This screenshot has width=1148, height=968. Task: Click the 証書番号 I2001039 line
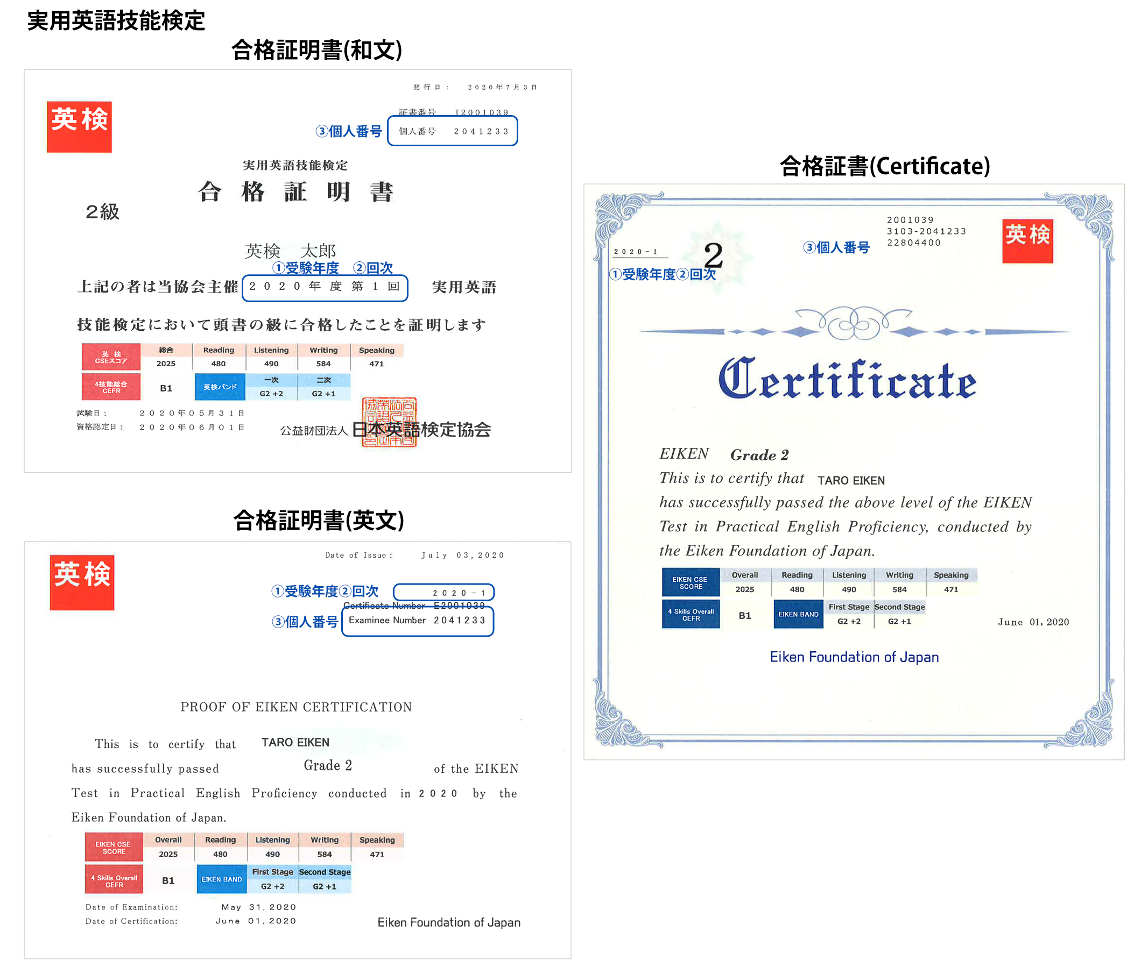(x=454, y=112)
